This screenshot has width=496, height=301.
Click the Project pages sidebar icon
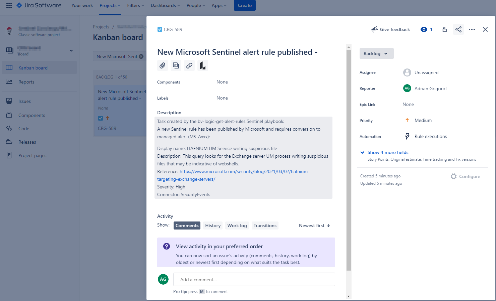(x=9, y=155)
